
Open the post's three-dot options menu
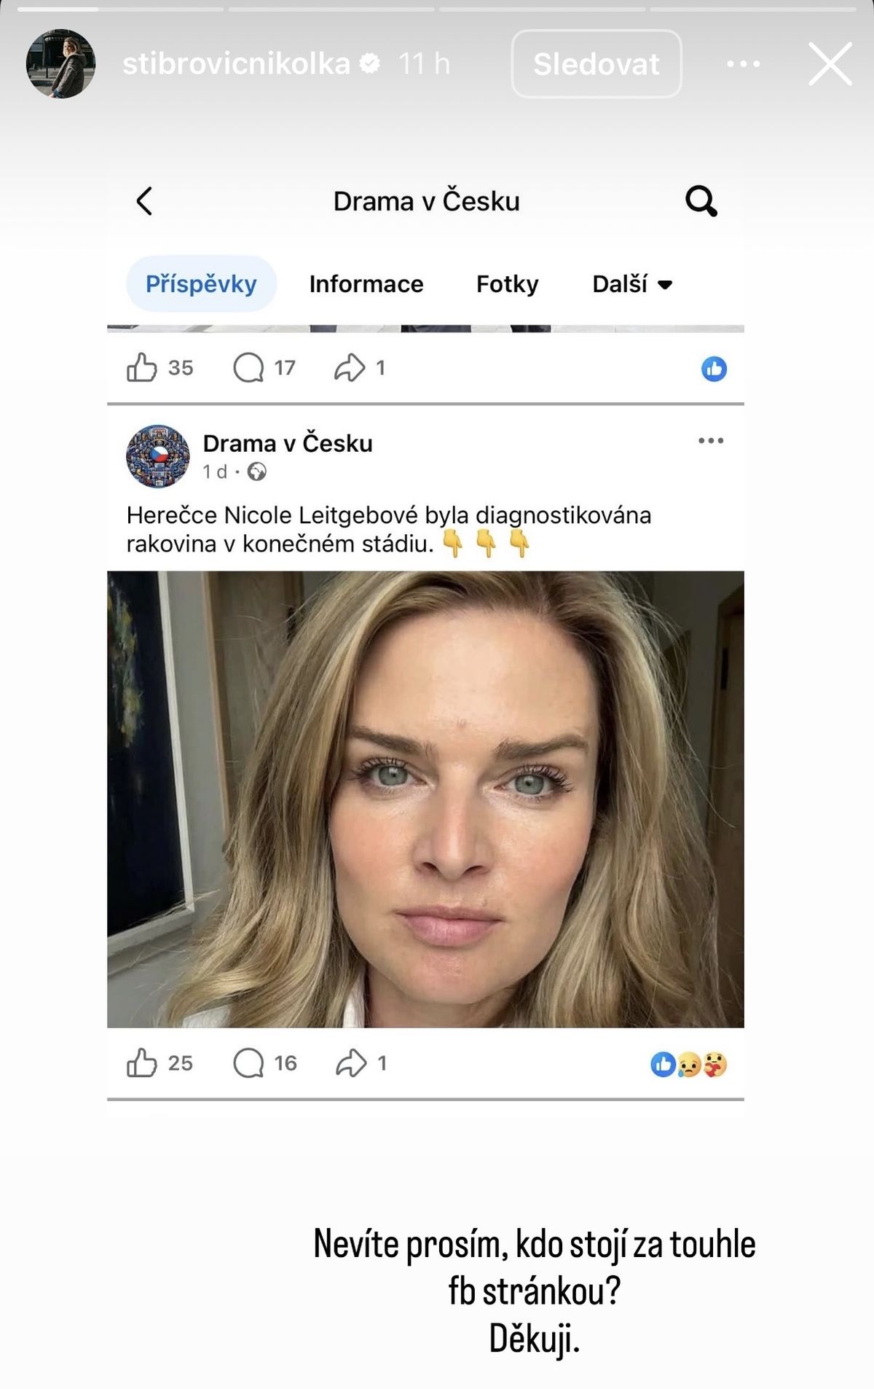pyautogui.click(x=710, y=441)
